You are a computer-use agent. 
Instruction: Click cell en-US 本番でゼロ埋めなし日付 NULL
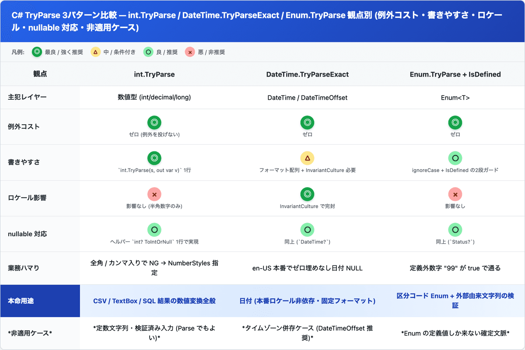coord(308,268)
